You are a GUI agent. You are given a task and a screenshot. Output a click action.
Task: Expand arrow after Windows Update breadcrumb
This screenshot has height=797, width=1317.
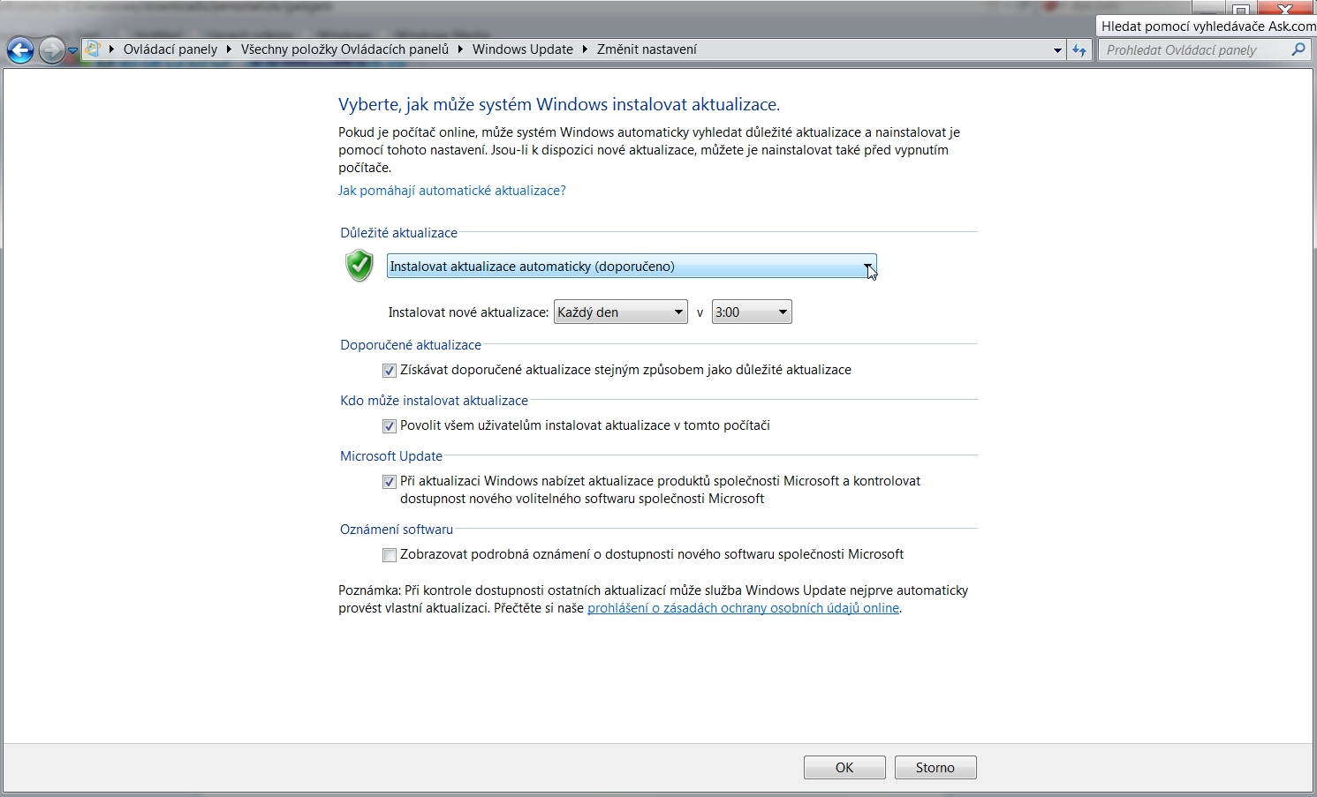(x=585, y=49)
